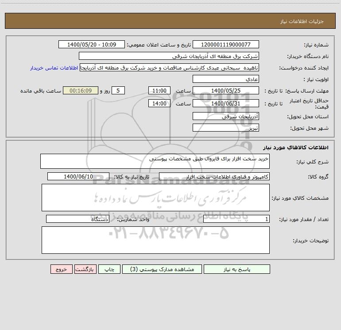Viewport: 341px width, 330px height.
Task: Click the header جزئیات اطلاعات نیاز
Action: (x=302, y=21)
